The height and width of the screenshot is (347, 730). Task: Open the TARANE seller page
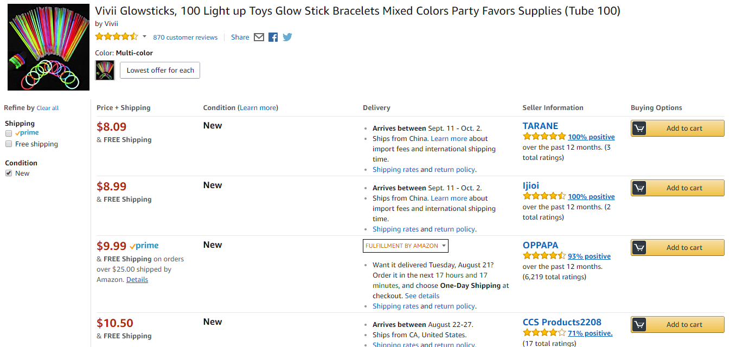click(540, 126)
